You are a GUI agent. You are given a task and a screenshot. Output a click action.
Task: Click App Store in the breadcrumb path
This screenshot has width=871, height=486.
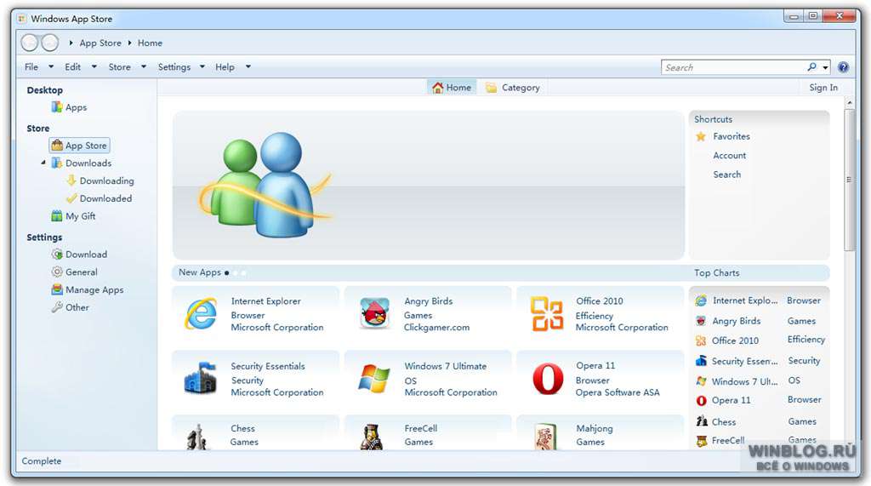(100, 43)
